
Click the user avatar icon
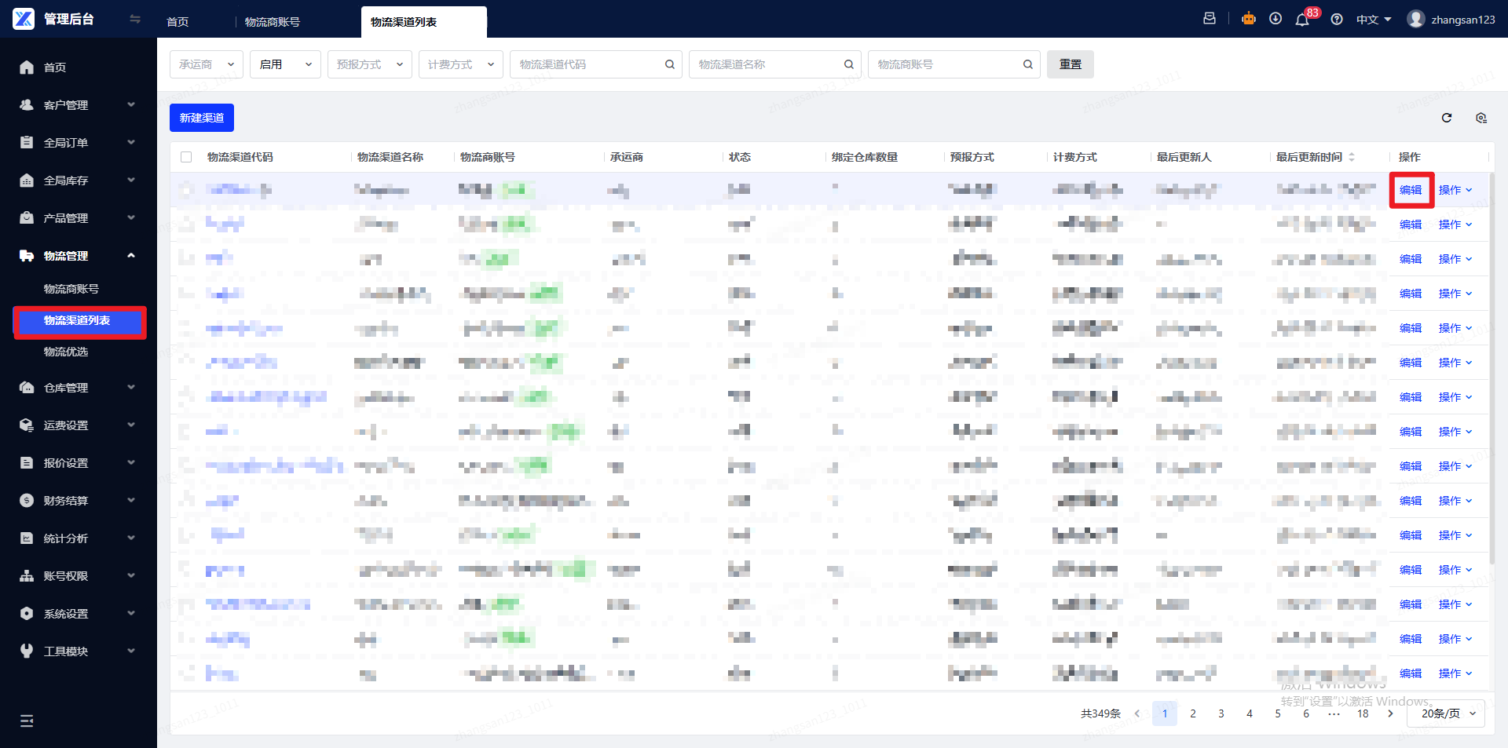click(x=1416, y=19)
